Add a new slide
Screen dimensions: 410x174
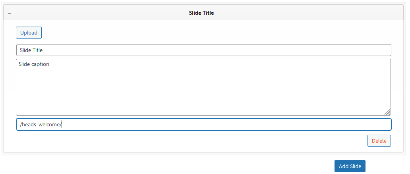pos(350,166)
